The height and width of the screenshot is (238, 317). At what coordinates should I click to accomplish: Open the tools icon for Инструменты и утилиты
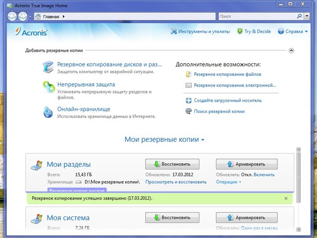coord(173,31)
